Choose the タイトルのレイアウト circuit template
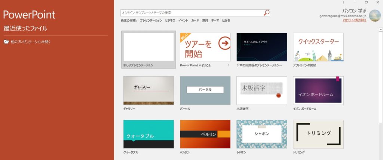The image size is (383, 160). point(262,47)
